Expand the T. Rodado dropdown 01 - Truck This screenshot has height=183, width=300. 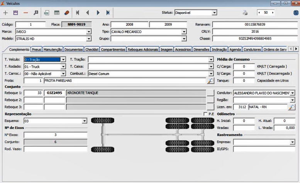click(63, 67)
